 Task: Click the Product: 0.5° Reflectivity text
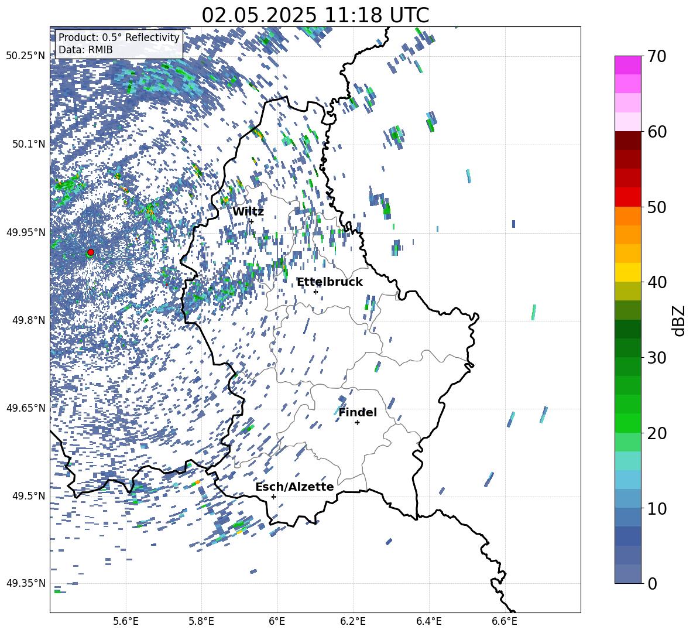pos(119,37)
